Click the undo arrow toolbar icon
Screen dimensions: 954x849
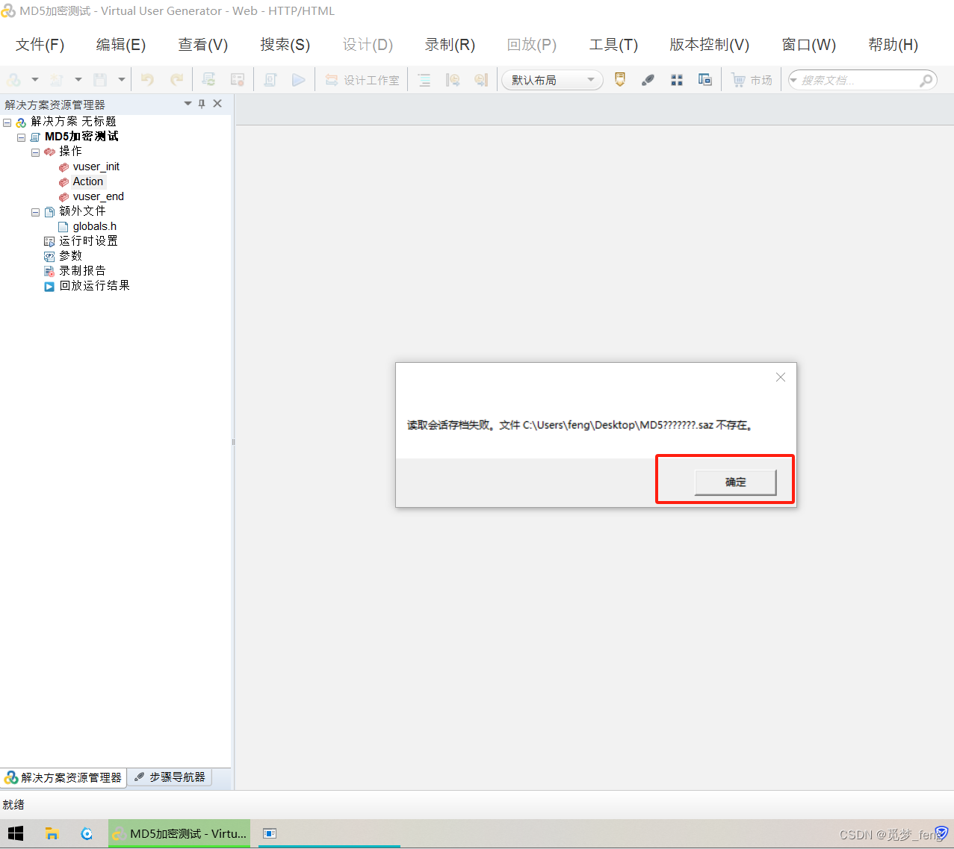(147, 79)
